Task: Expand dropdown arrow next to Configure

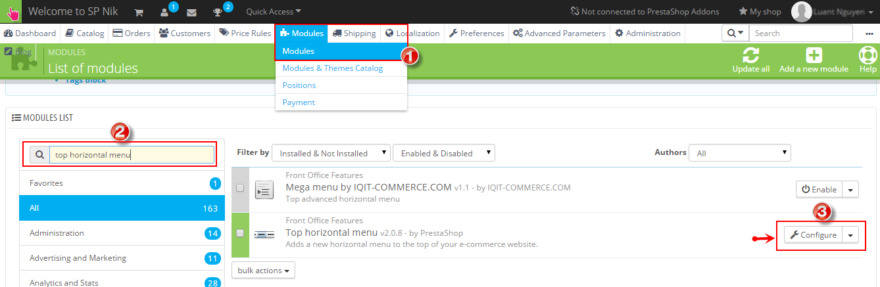Action: (x=850, y=235)
